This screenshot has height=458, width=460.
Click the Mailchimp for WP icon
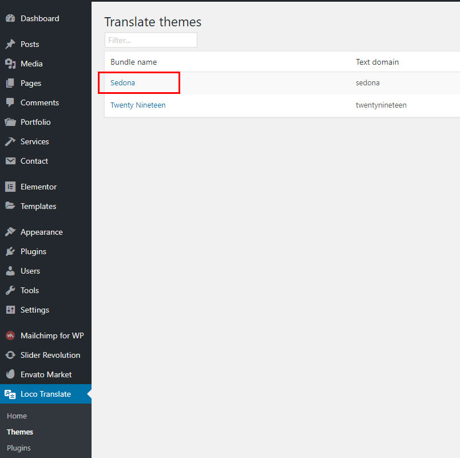10,335
